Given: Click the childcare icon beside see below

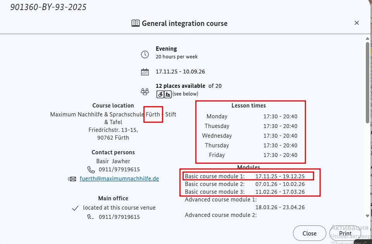Looking at the screenshot, I should (x=168, y=94).
